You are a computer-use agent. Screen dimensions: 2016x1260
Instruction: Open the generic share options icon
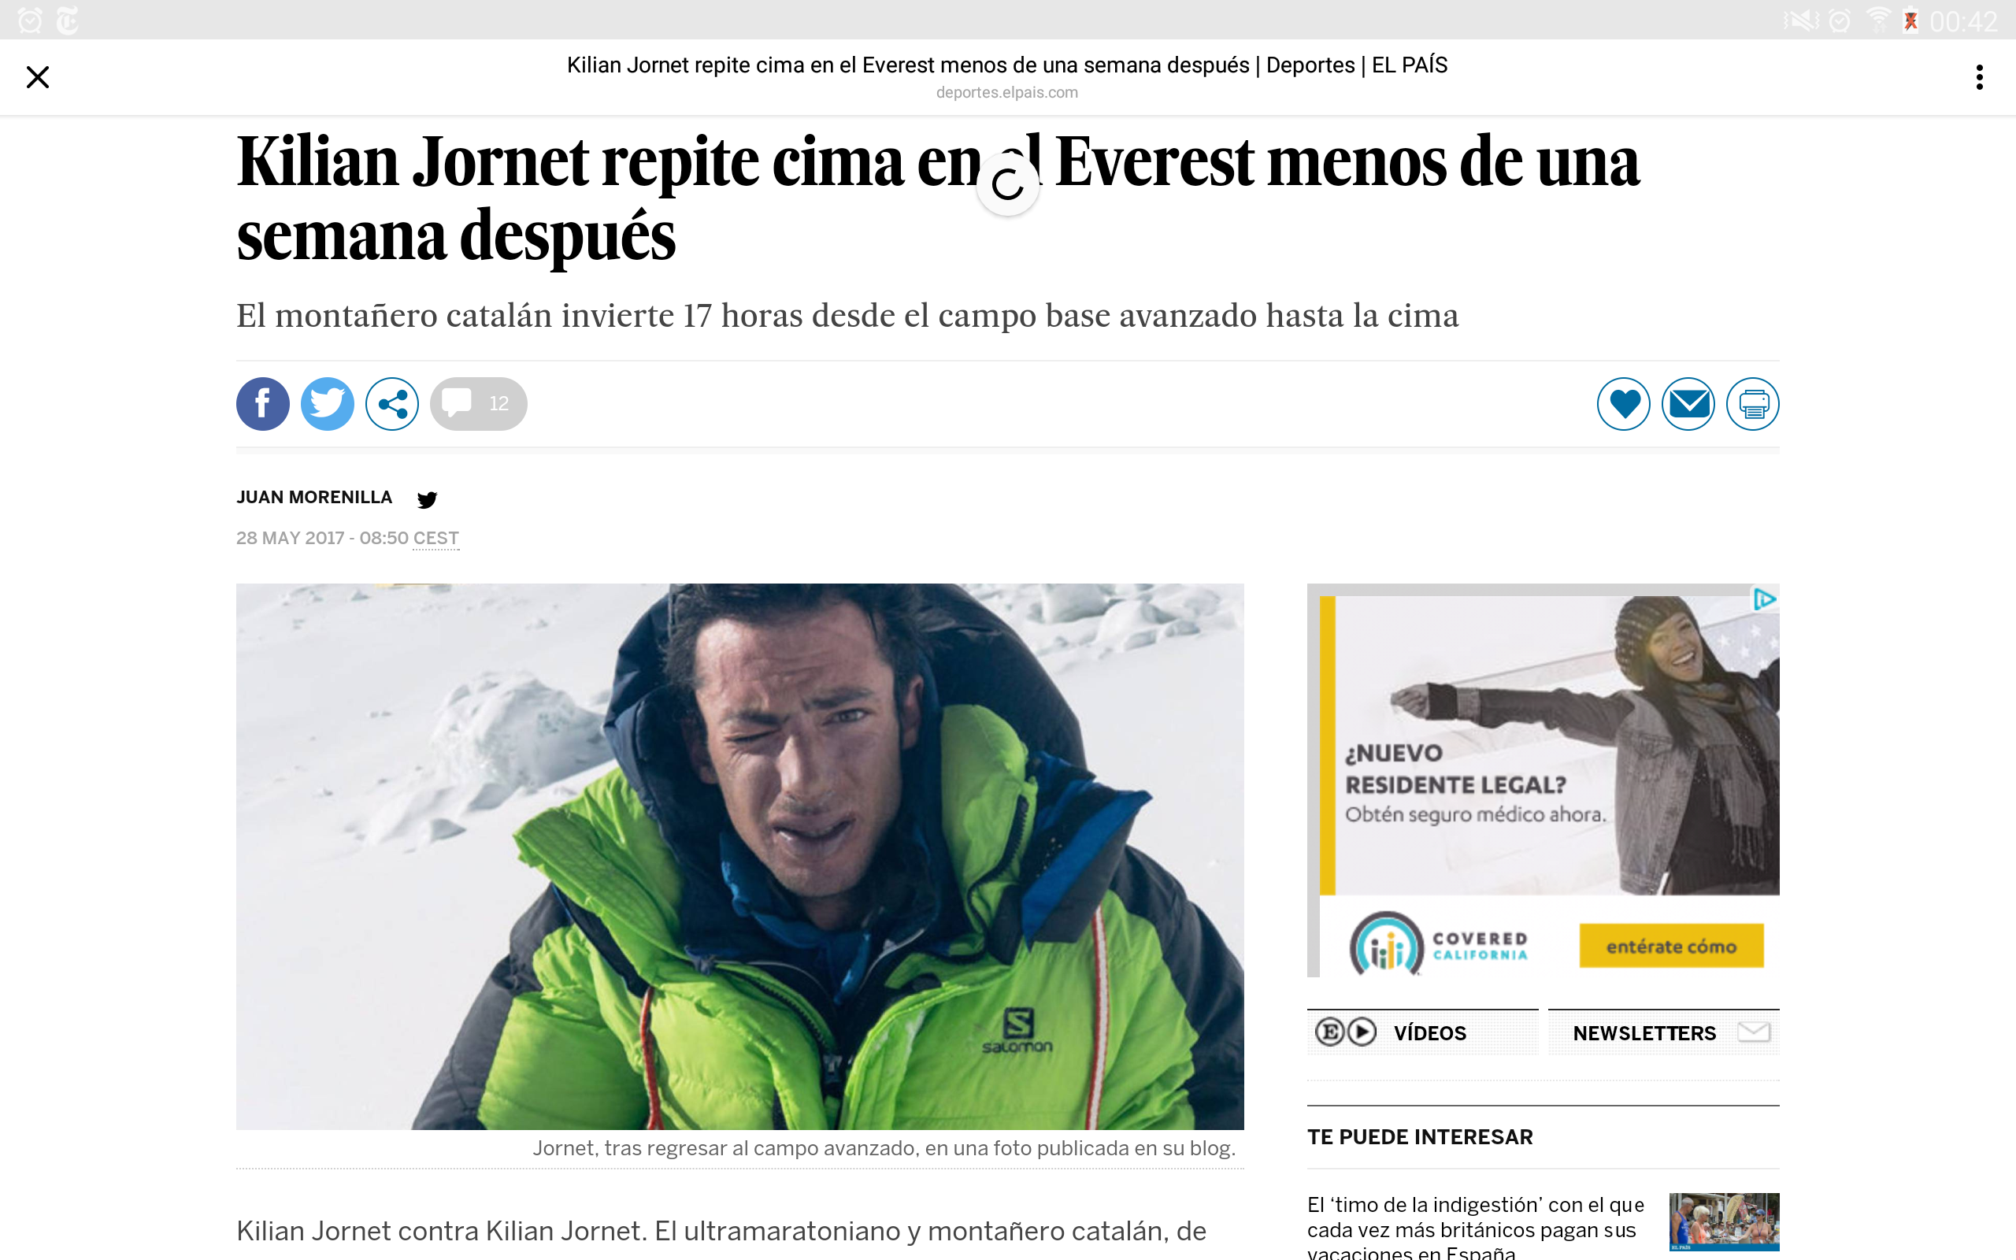[392, 404]
